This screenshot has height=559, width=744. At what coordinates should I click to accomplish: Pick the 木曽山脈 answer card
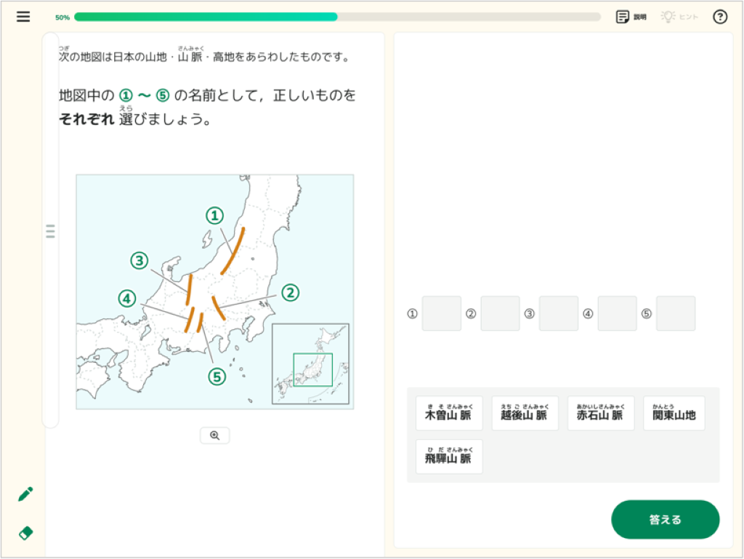pyautogui.click(x=449, y=413)
